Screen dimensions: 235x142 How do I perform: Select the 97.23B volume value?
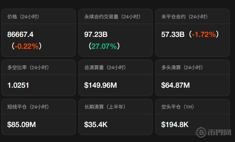(96, 34)
